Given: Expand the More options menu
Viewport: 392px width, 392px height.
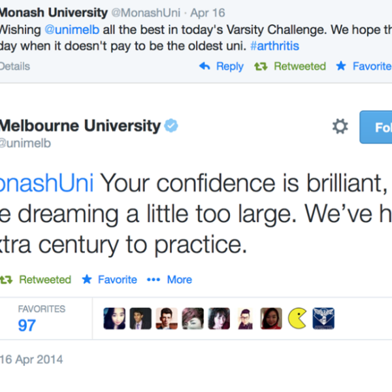Looking at the screenshot, I should click(170, 280).
